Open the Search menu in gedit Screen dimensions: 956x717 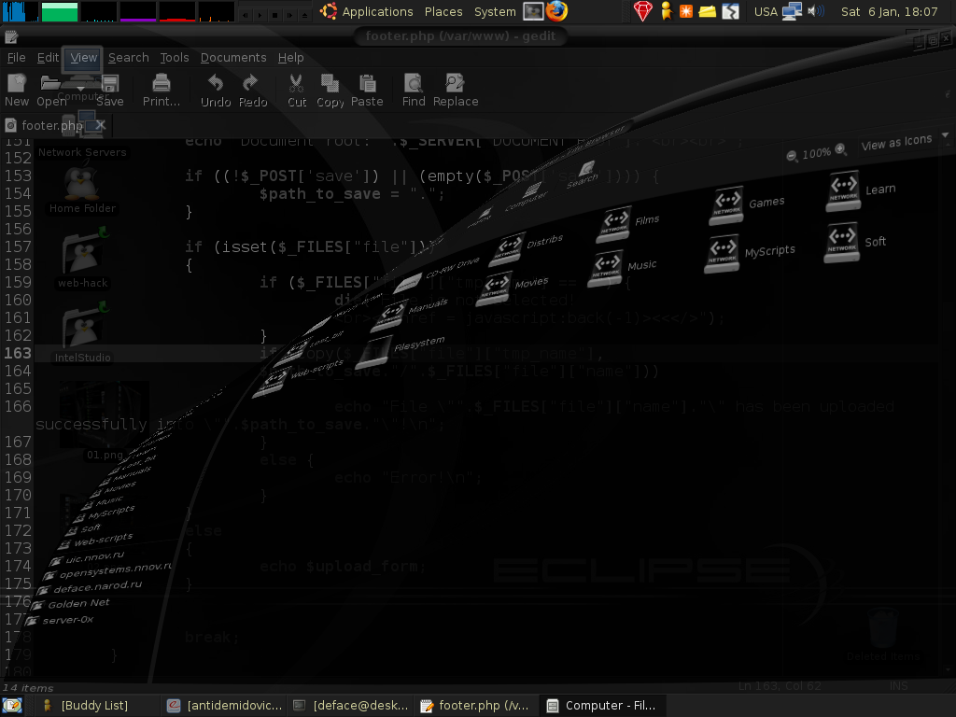[128, 57]
